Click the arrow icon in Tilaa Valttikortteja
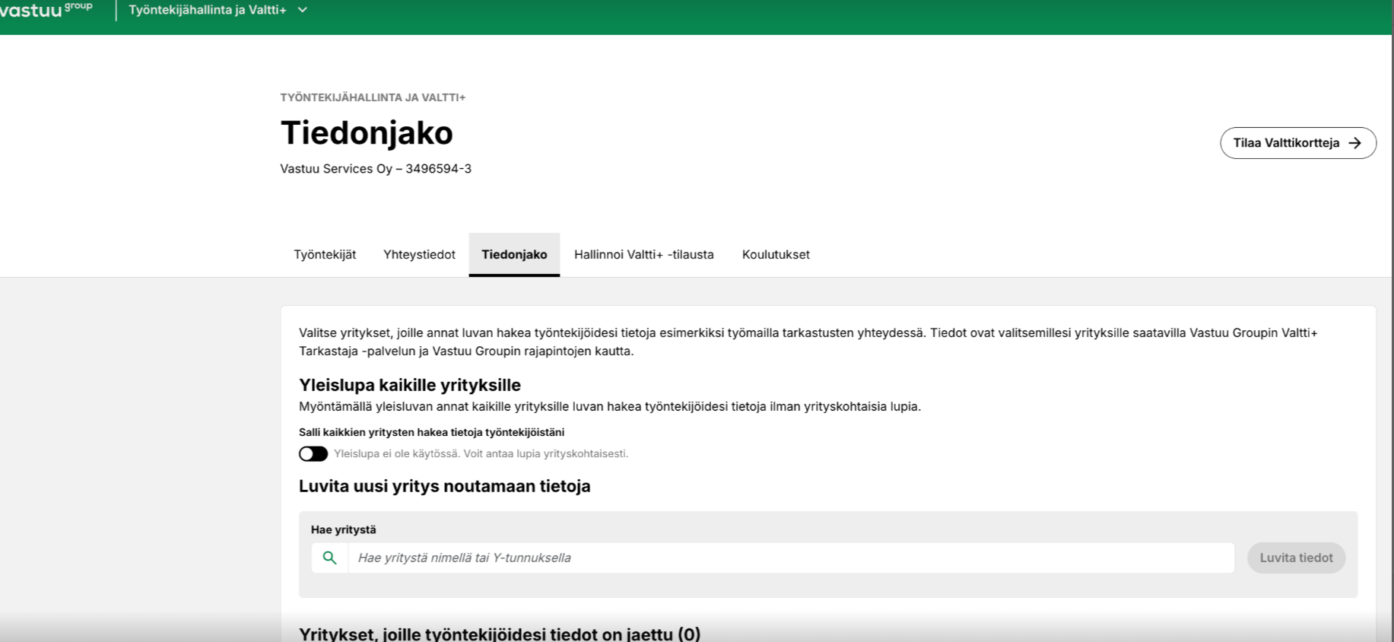Image resolution: width=1394 pixels, height=642 pixels. pyautogui.click(x=1354, y=143)
